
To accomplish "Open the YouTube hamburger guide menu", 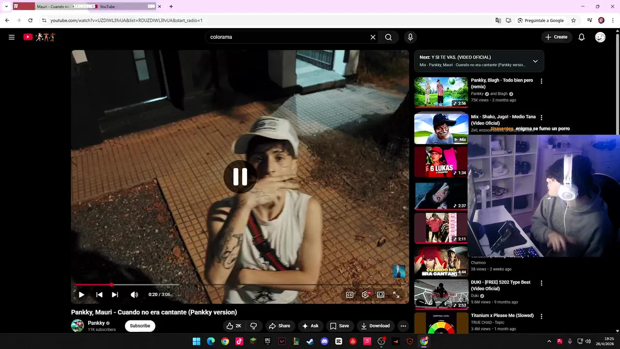I will pos(12,37).
